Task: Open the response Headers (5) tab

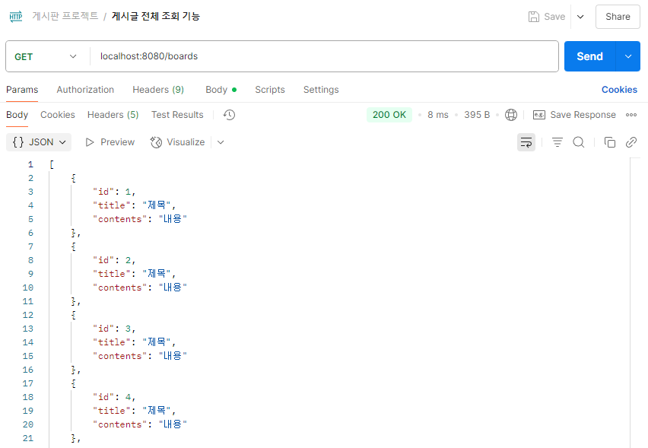Action: pyautogui.click(x=113, y=115)
